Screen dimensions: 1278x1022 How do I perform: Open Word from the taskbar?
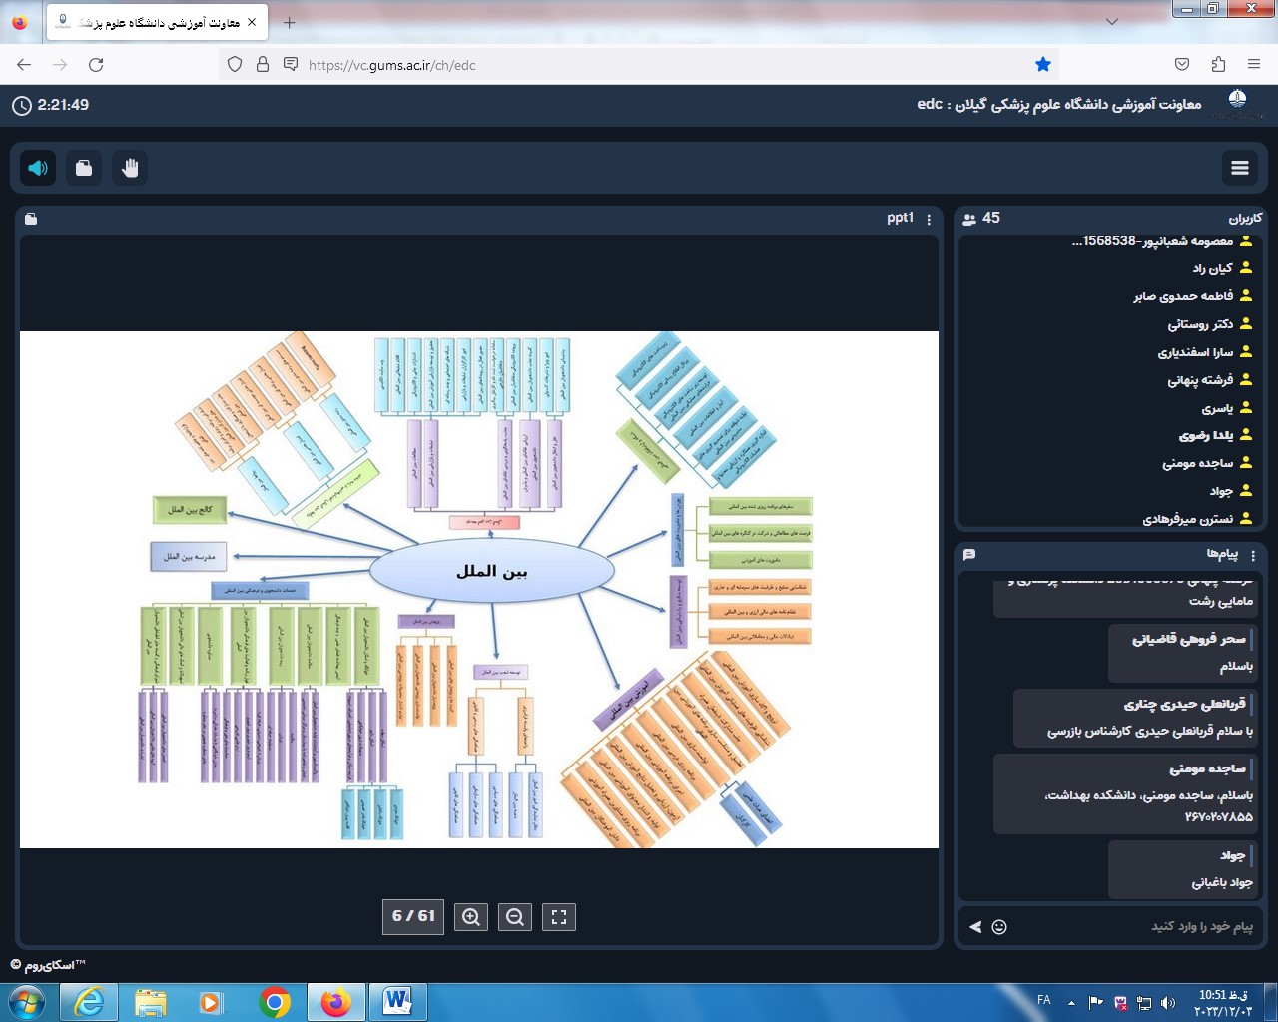(x=397, y=1001)
